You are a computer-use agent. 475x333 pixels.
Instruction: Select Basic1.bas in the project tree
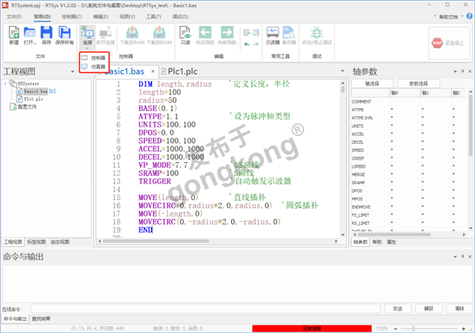pyautogui.click(x=36, y=91)
